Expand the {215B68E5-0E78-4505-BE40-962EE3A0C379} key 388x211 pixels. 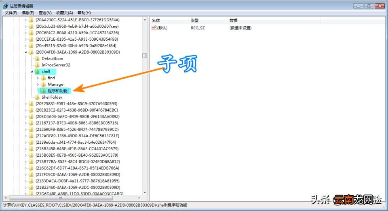pos(25,155)
